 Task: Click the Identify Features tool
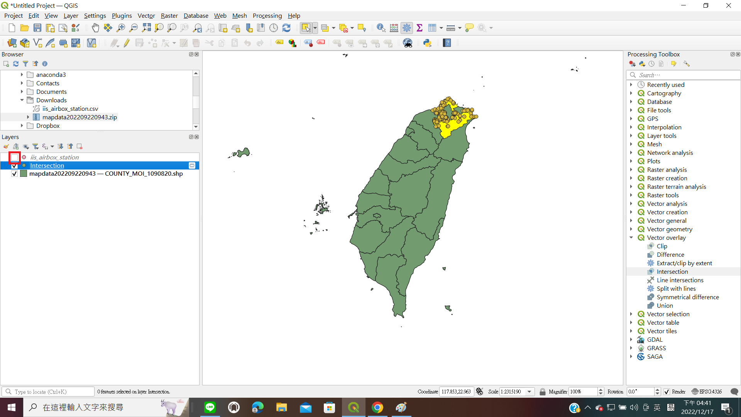coord(381,28)
